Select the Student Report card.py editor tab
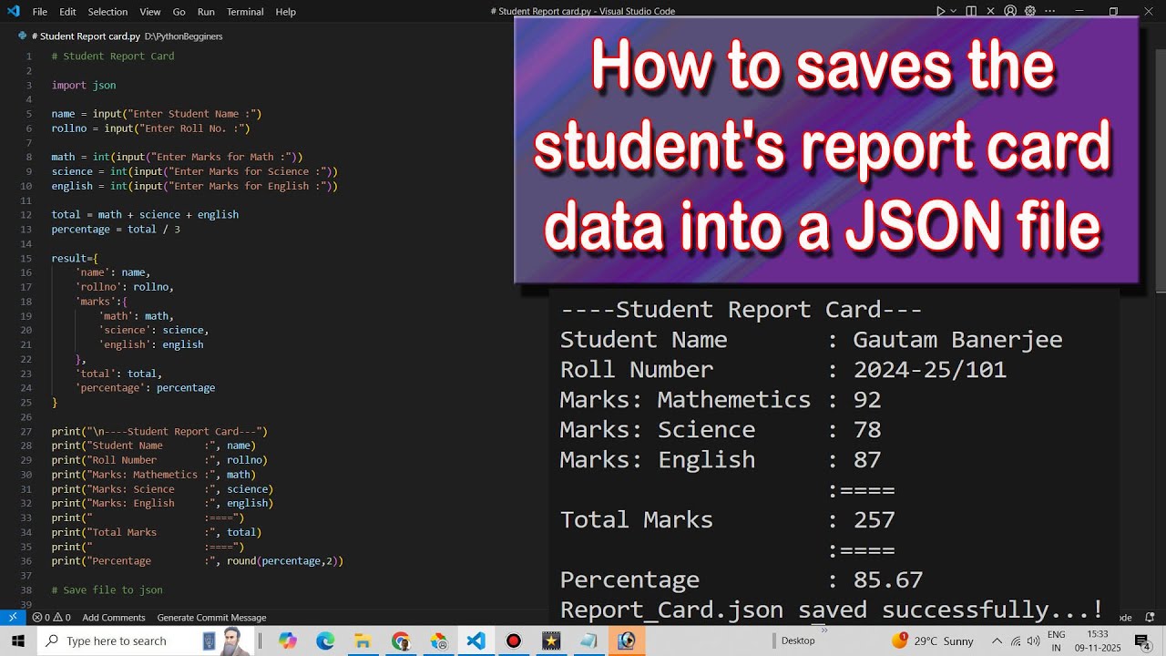The height and width of the screenshot is (656, 1166). coord(120,36)
